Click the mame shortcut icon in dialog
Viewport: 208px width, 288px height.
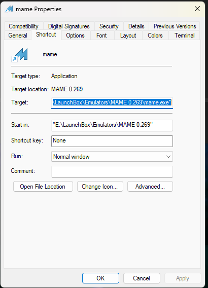(19, 55)
